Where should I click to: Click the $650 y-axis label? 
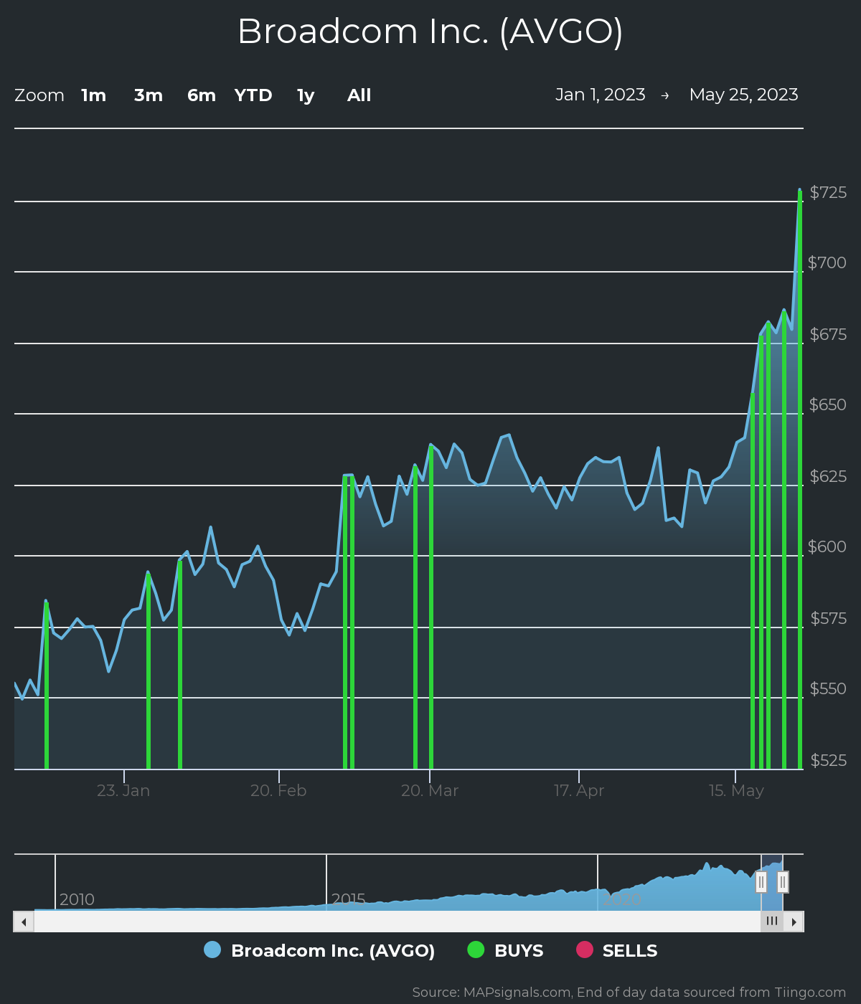point(828,404)
